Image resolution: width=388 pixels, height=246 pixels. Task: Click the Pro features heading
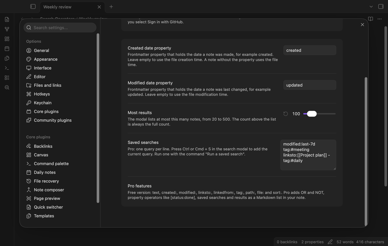point(140,186)
